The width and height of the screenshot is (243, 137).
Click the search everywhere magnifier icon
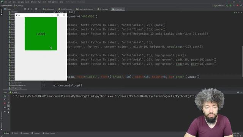[x=241, y=6]
